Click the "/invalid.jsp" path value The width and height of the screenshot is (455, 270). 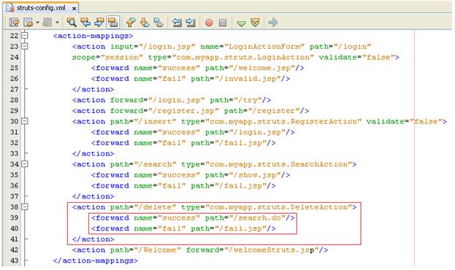pos(248,79)
